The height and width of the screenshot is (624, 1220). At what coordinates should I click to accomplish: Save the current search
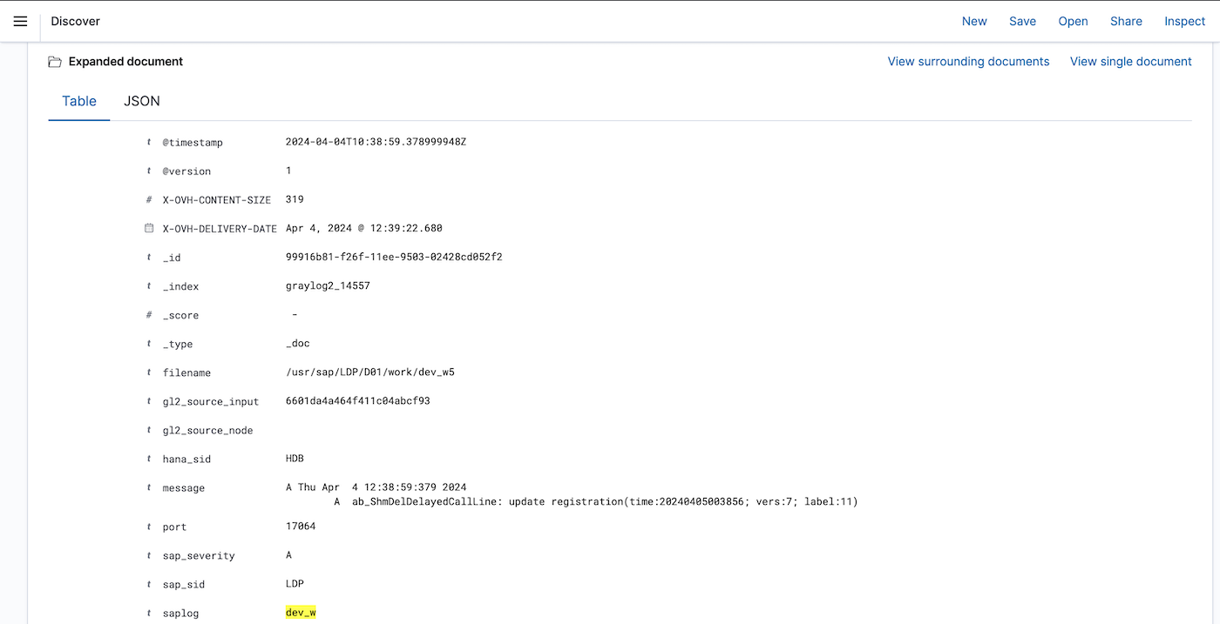click(1022, 21)
